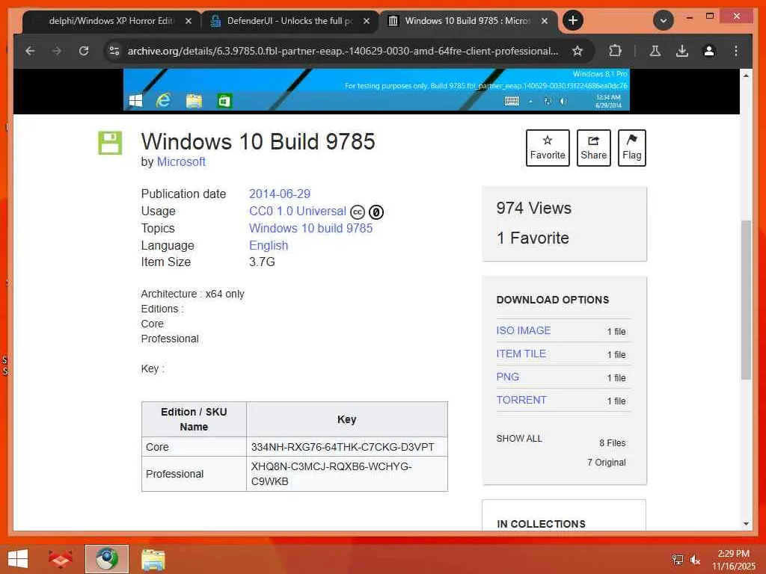
Task: Click the '974 Views' statistic
Action: tap(533, 208)
